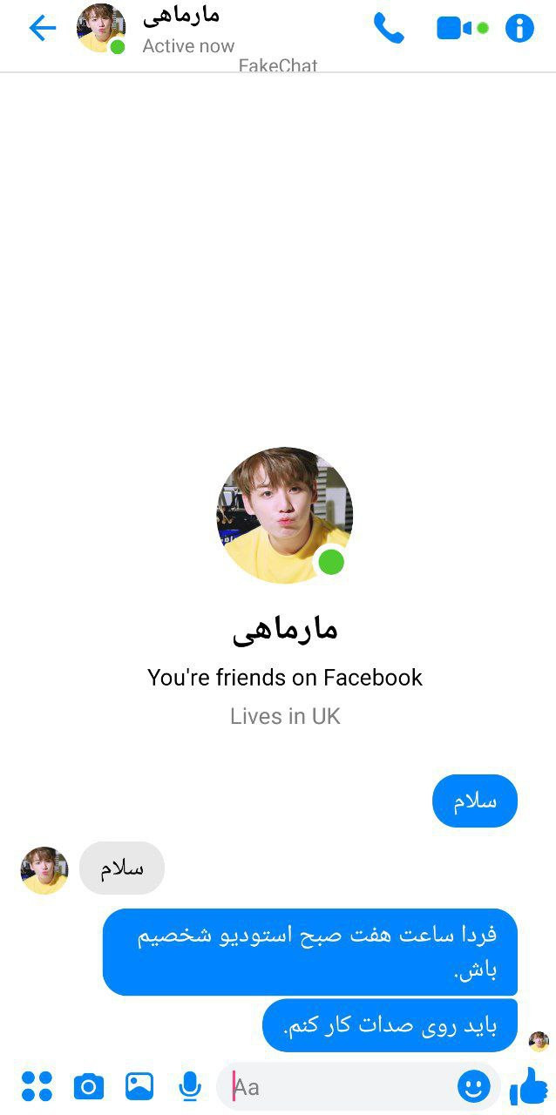Screen dimensions: 556x1115
Task: Select the received سلام gray bubble
Action: 121,868
